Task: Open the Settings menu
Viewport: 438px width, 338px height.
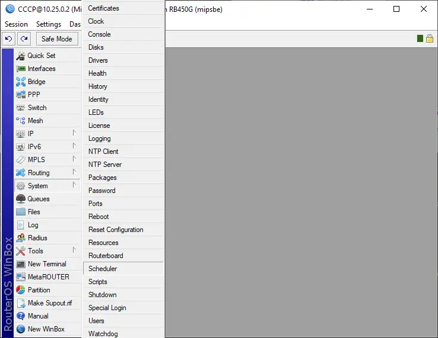Action: point(49,24)
